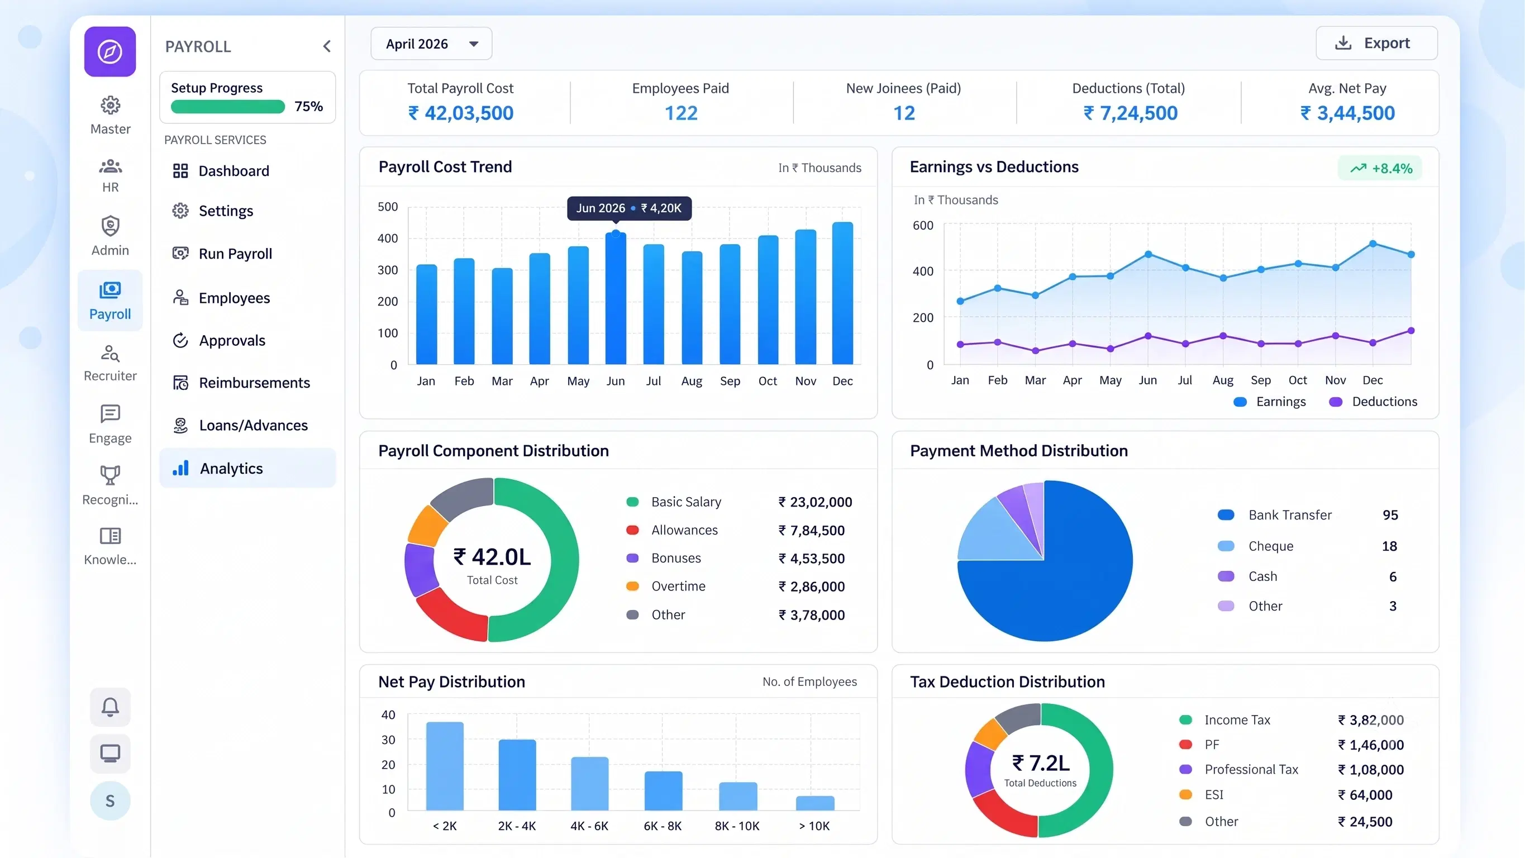The image size is (1525, 858).
Task: Click the monitor display icon
Action: pyautogui.click(x=110, y=754)
